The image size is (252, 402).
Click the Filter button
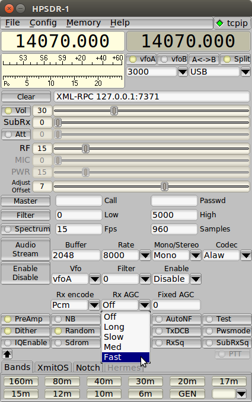tap(25, 215)
